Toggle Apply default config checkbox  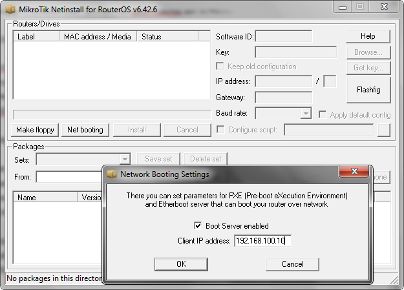pyautogui.click(x=323, y=114)
